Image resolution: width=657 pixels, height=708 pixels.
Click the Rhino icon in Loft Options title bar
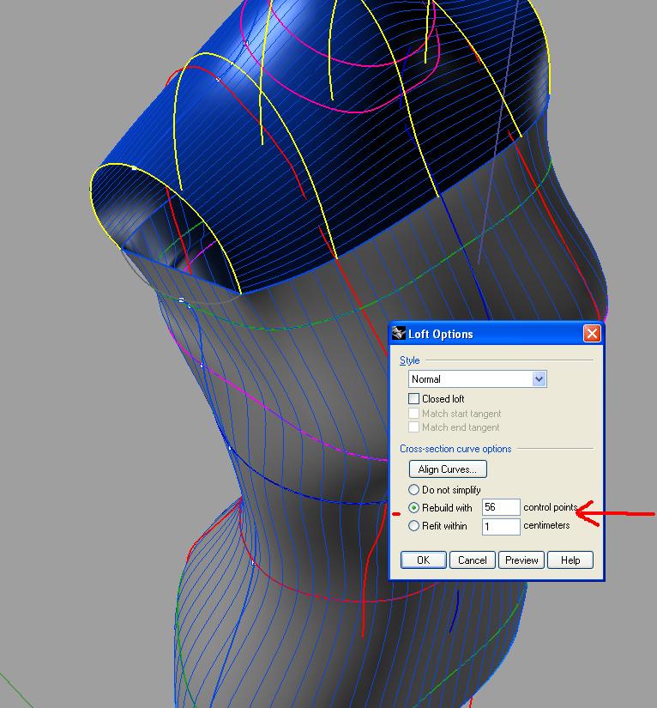click(x=399, y=333)
